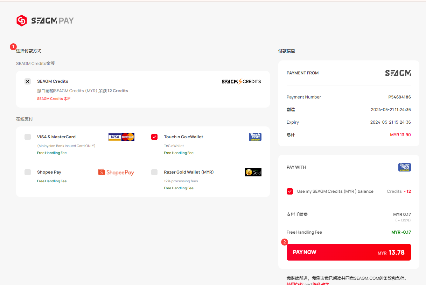This screenshot has height=285, width=426.
Task: Click the 选择付款方式 heading
Action: point(29,51)
